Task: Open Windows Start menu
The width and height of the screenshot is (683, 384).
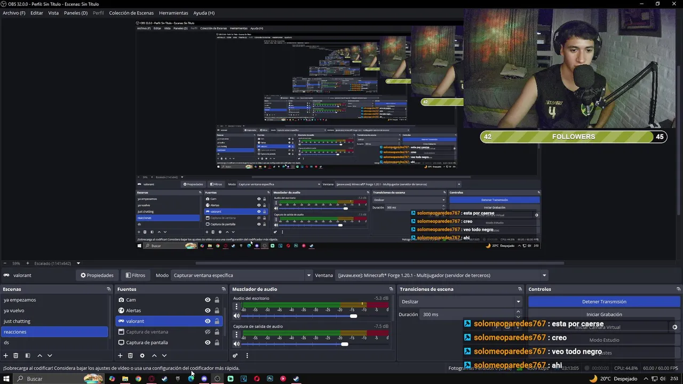Action: (5, 379)
